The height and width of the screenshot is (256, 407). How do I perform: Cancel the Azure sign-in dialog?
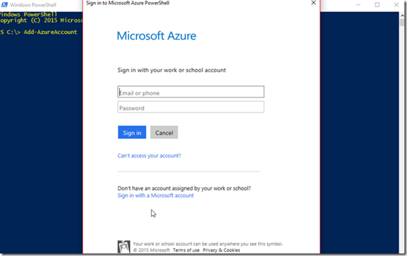(x=164, y=132)
